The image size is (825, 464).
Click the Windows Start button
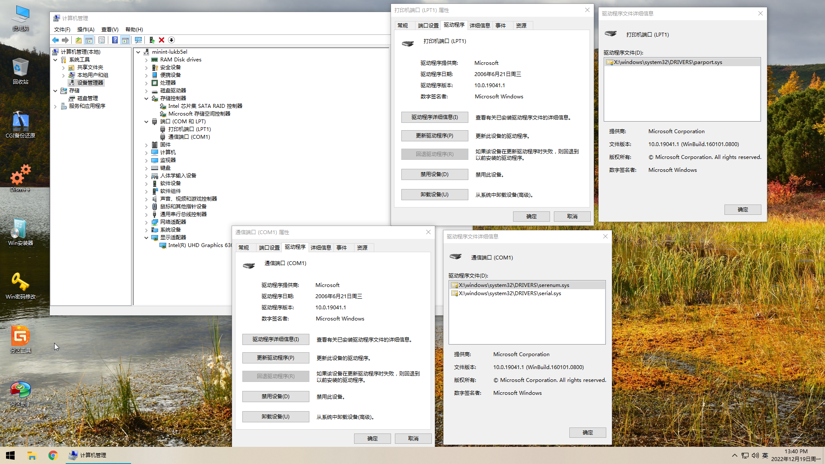10,455
